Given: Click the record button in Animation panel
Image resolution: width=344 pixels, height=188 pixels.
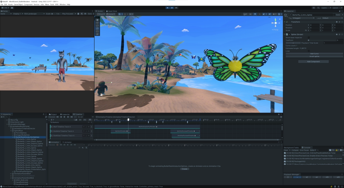Looking at the screenshot, I should tap(58, 145).
